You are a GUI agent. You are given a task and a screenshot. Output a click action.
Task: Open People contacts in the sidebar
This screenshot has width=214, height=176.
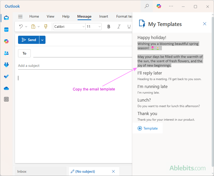click(6, 53)
